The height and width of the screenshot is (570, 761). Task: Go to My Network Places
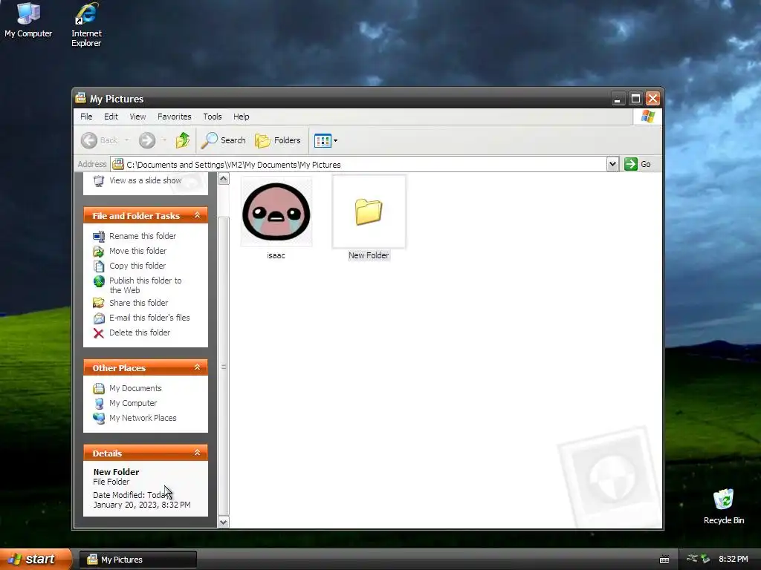coord(143,419)
